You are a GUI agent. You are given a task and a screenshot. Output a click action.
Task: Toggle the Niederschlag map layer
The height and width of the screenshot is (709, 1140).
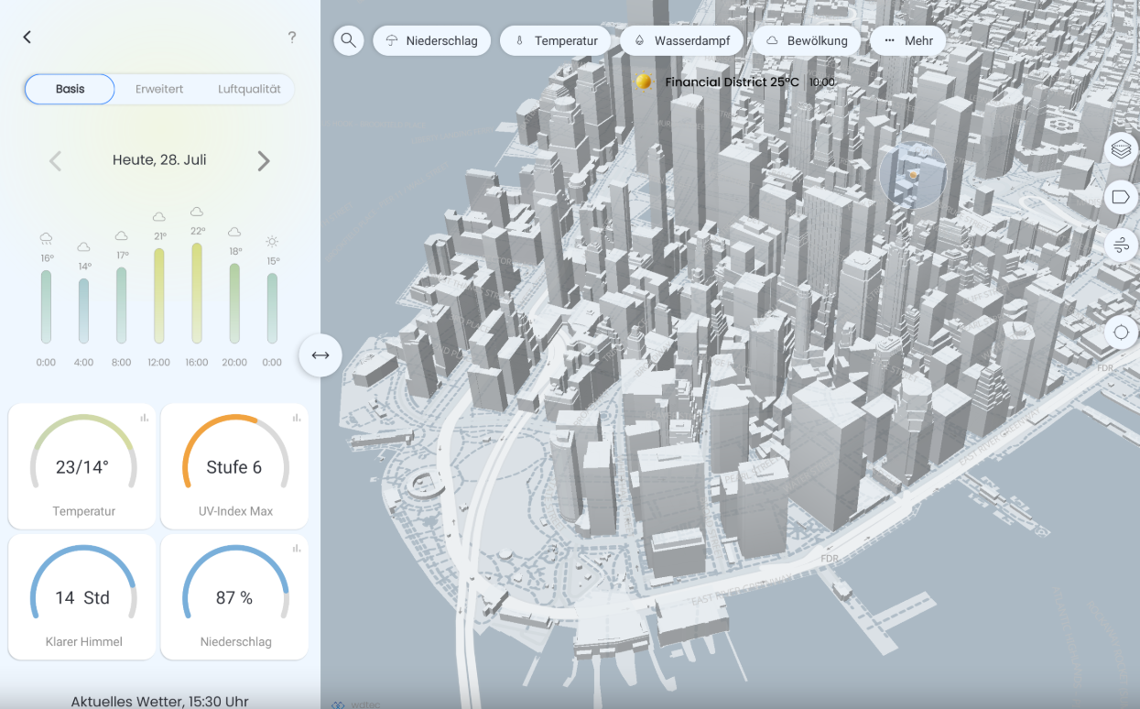[x=432, y=40]
